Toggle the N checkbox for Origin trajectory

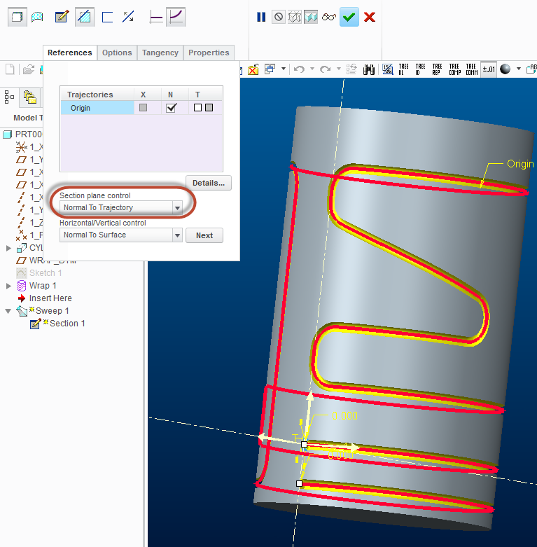171,107
